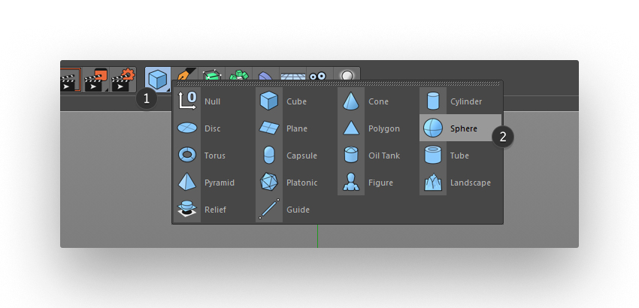Select the Sphere primitive

(x=460, y=128)
